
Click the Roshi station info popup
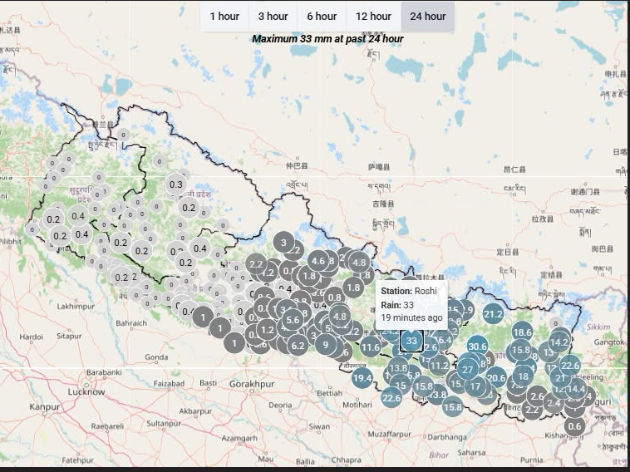411,304
